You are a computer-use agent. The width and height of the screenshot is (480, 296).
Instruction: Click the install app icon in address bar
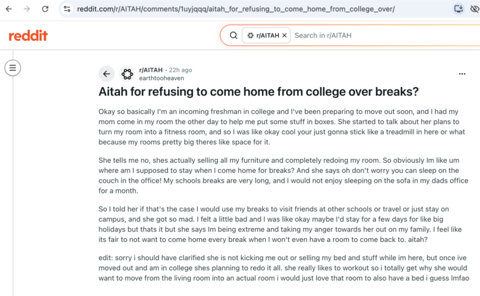click(458, 9)
